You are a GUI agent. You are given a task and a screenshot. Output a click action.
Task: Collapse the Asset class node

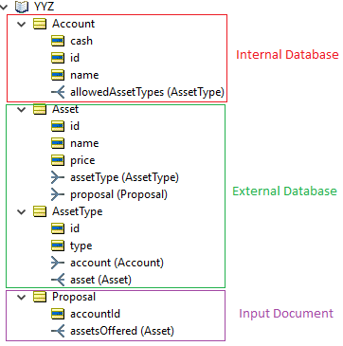pyautogui.click(x=21, y=109)
